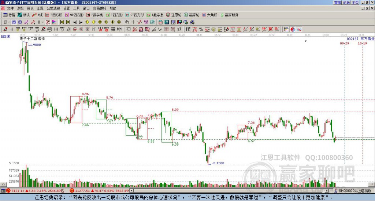Click the yin-yang taiji icon

(x=293, y=29)
